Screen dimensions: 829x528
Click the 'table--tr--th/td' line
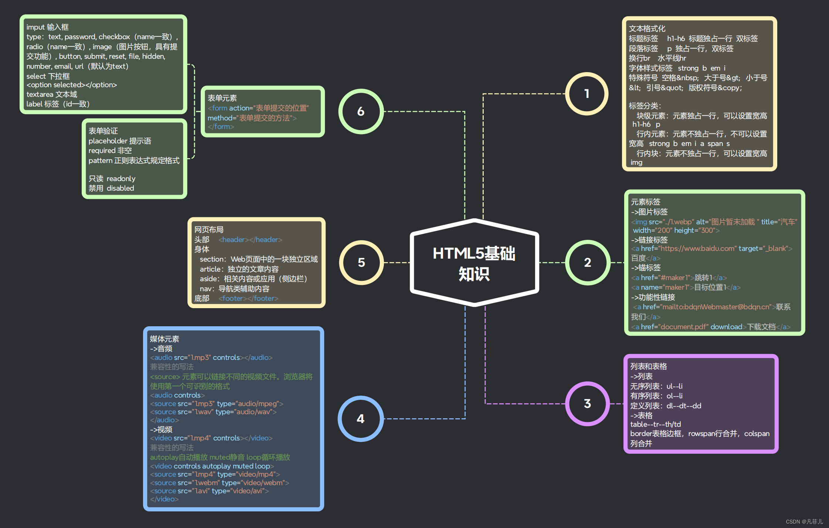click(656, 425)
